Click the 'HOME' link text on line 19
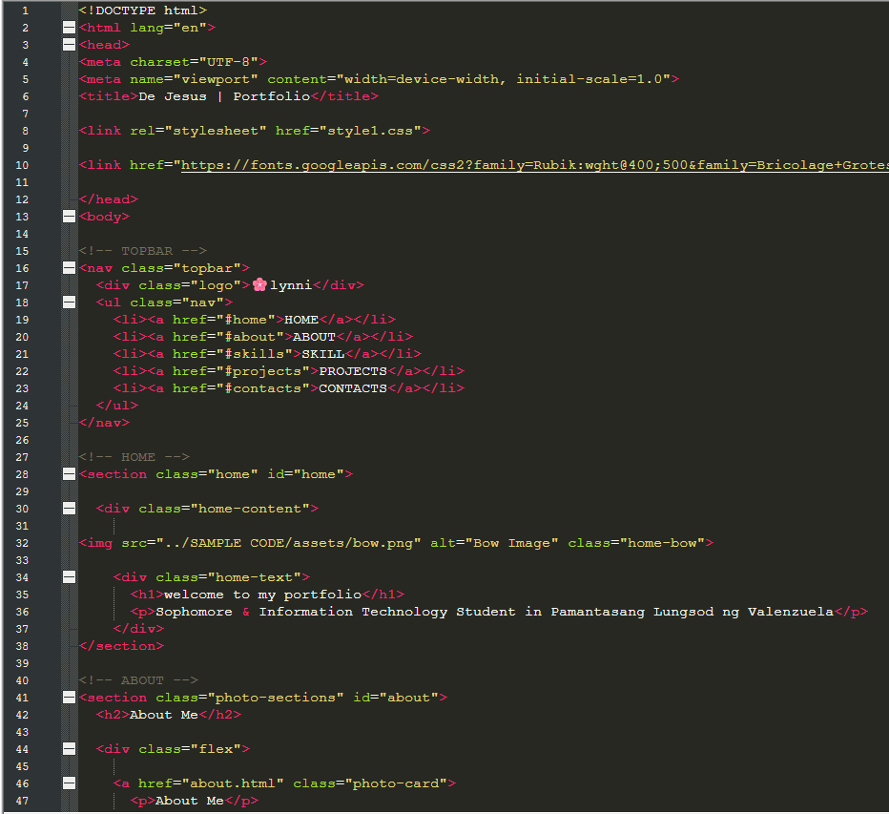 (301, 320)
